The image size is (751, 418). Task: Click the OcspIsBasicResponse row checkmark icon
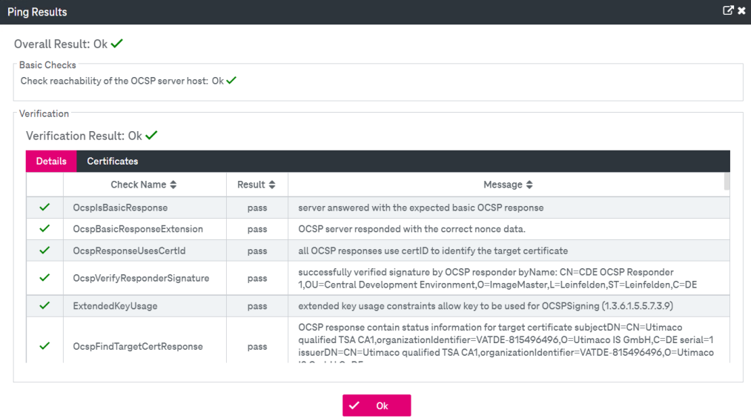(44, 208)
